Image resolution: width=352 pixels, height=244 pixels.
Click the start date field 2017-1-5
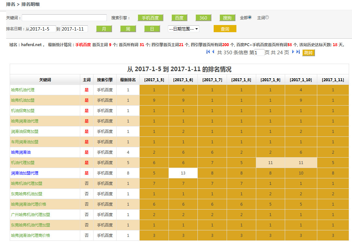pos(43,29)
